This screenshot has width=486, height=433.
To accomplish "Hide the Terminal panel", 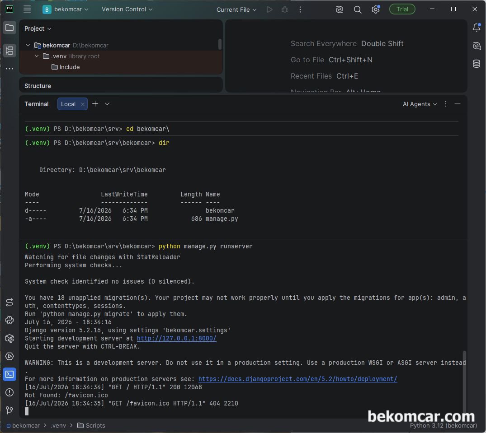I will 458,104.
